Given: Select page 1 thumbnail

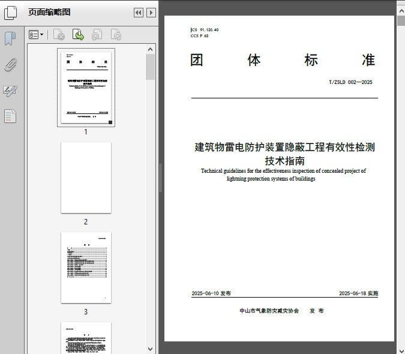Looking at the screenshot, I should [86, 88].
